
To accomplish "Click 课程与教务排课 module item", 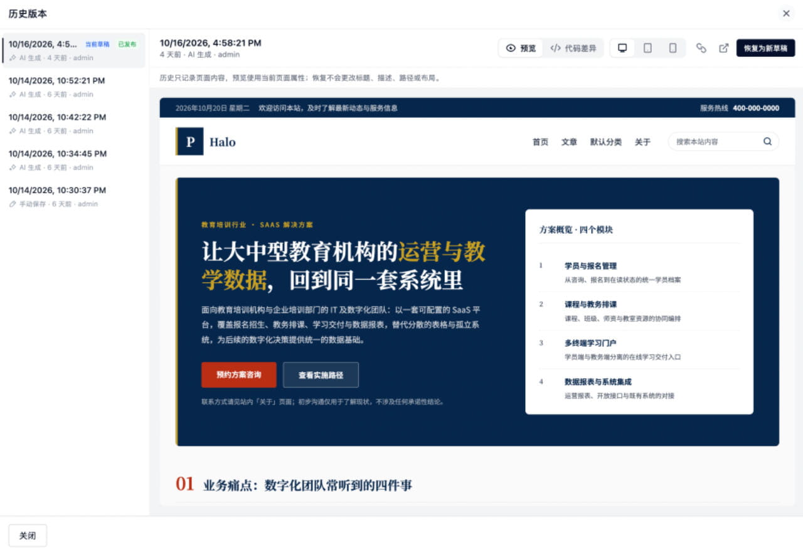I will point(639,311).
